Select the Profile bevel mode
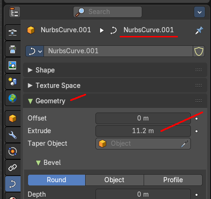211x199 pixels. pos(173,180)
